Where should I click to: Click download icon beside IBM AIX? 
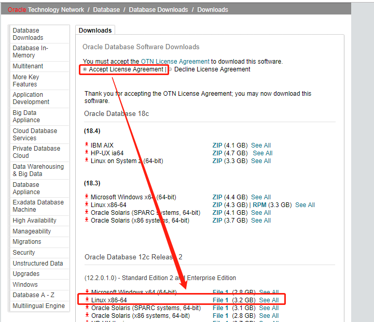click(x=87, y=144)
